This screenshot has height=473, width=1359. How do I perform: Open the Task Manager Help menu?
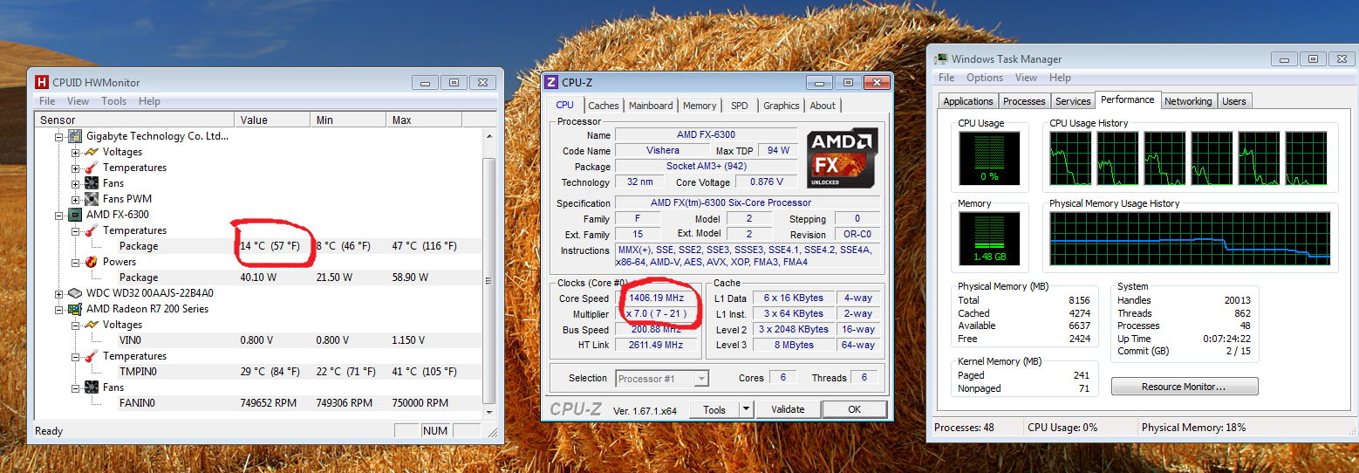[1060, 78]
